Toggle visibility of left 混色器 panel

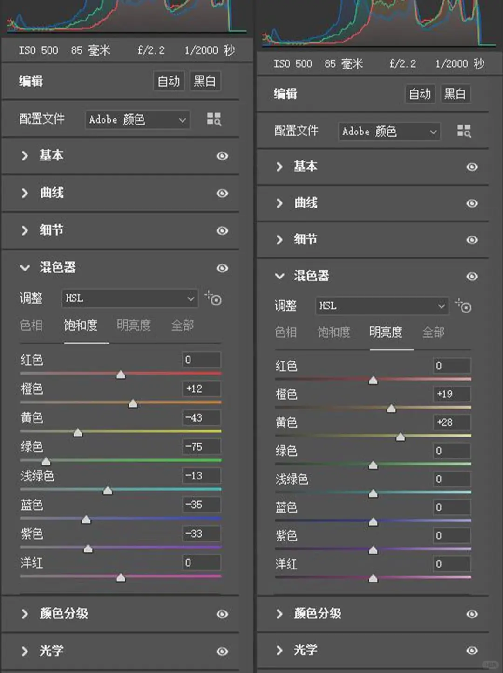pyautogui.click(x=222, y=268)
